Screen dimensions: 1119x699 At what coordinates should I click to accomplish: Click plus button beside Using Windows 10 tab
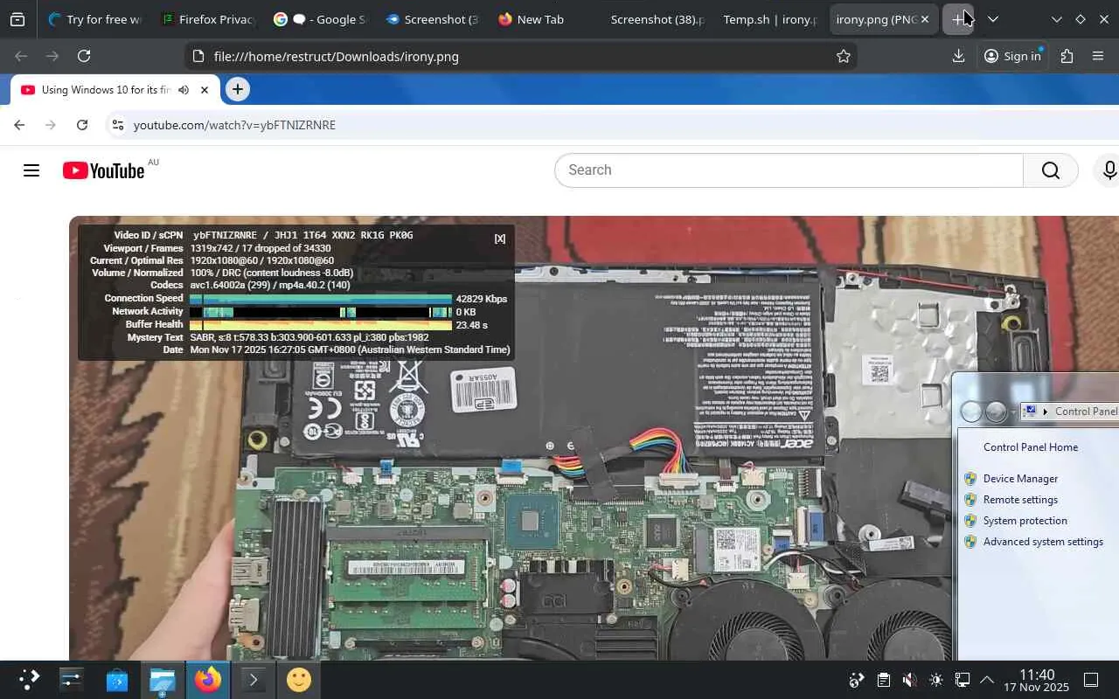coord(238,89)
